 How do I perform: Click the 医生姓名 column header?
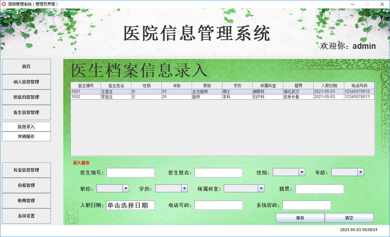tap(116, 86)
